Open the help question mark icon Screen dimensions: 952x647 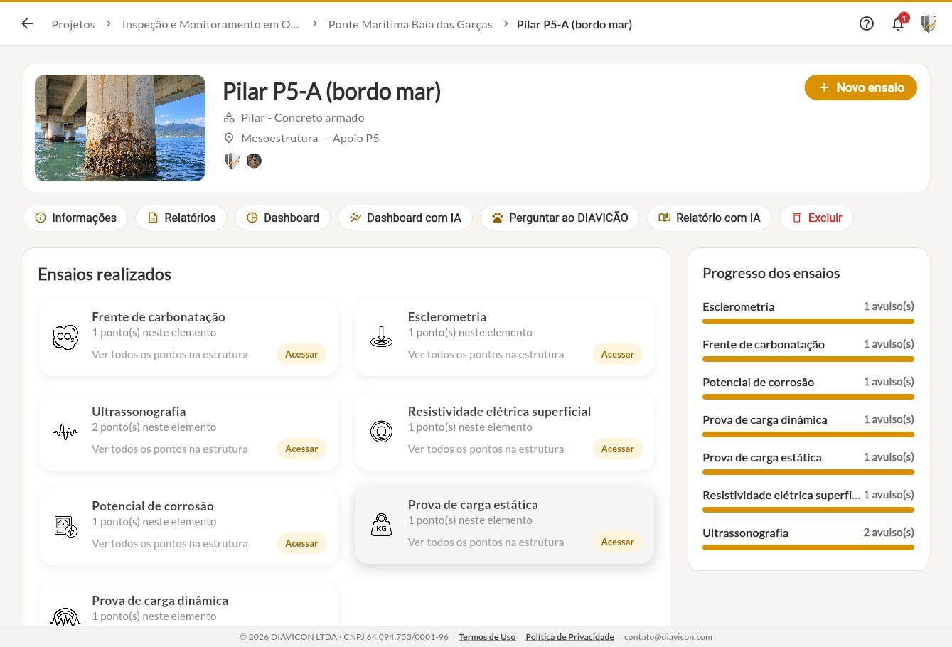click(x=866, y=23)
